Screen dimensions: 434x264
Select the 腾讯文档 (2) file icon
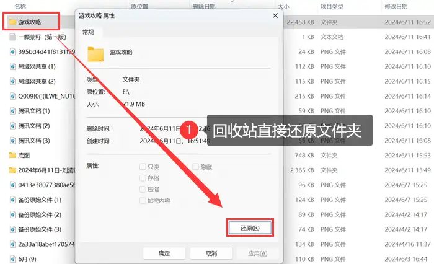tap(12, 126)
